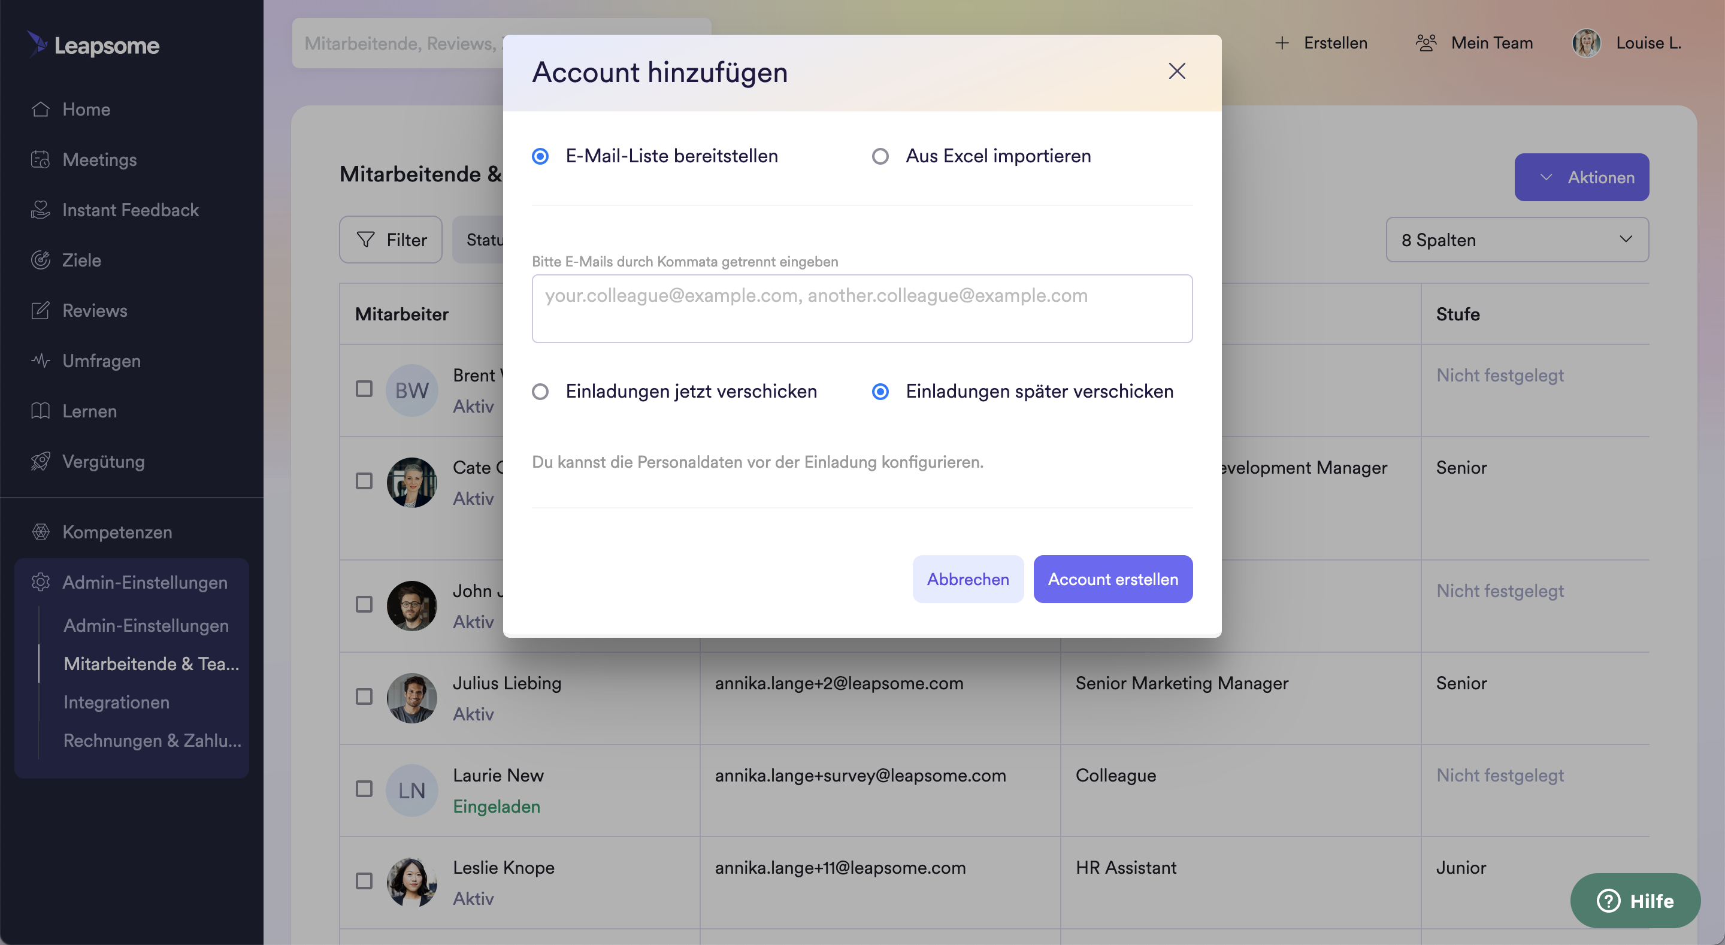Viewport: 1725px width, 945px height.
Task: Tick the checkbox for John's row
Action: click(364, 604)
